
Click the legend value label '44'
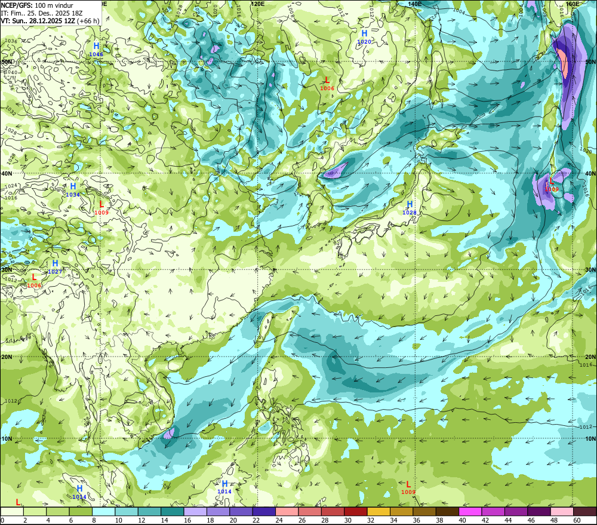coord(508,520)
